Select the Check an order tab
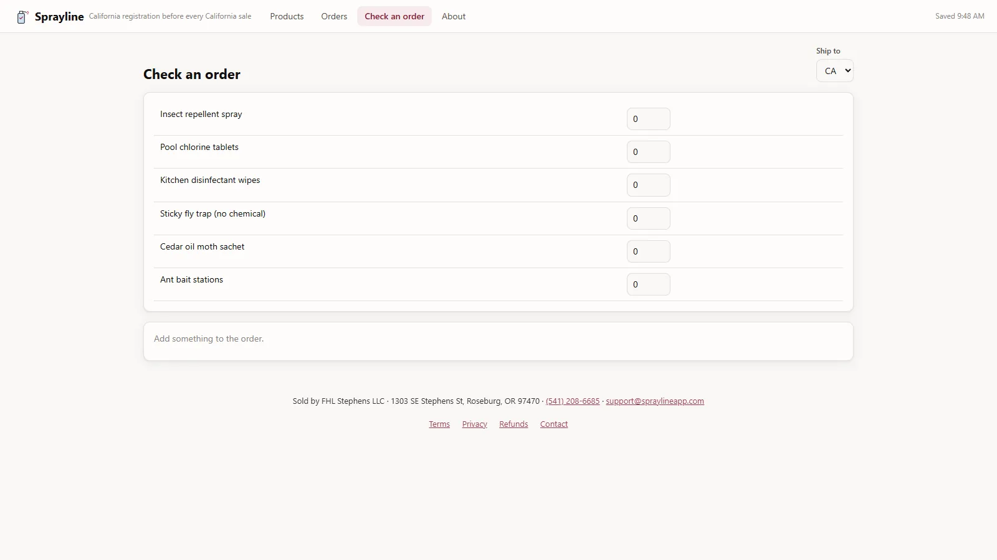997x560 pixels. pos(394,16)
